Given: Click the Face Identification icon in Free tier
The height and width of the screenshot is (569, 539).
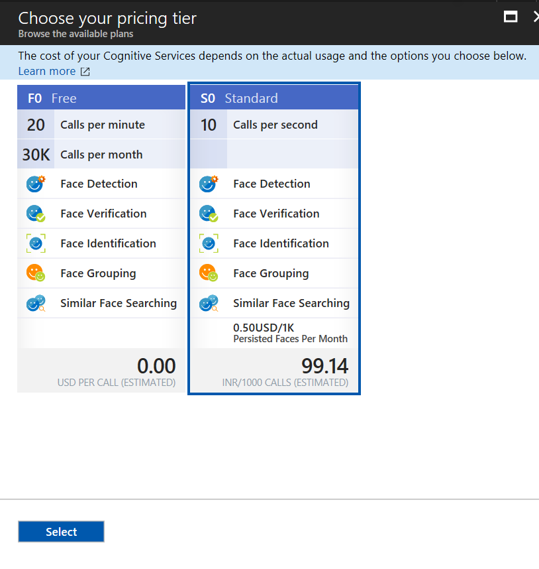Looking at the screenshot, I should 36,243.
